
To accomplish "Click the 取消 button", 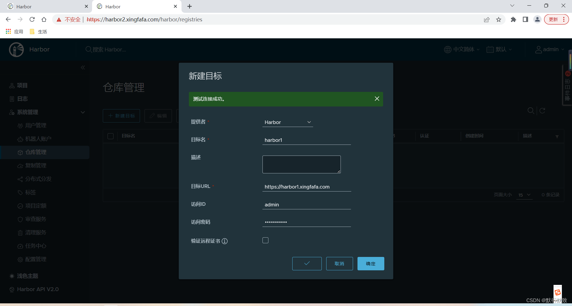I will [339, 263].
